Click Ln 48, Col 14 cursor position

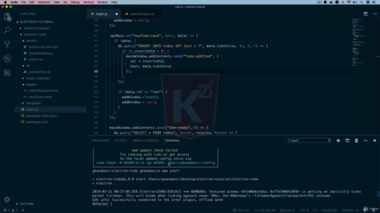pos(265,210)
